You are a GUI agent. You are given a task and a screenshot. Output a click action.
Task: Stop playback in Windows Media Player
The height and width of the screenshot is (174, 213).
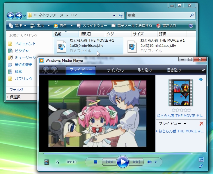click(96, 162)
